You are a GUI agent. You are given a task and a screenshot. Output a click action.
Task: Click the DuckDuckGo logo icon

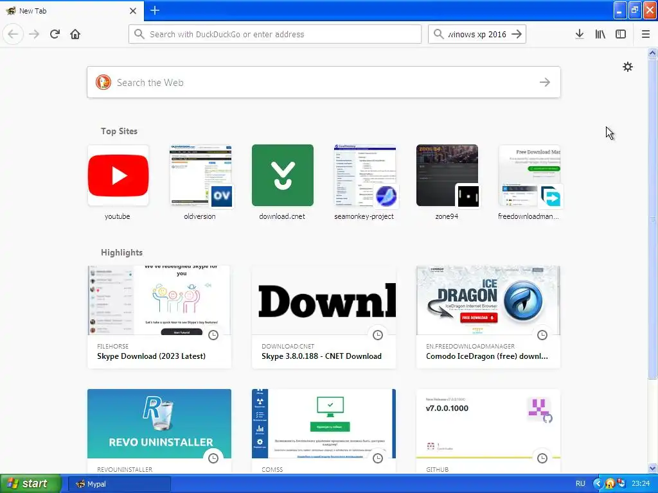point(103,82)
